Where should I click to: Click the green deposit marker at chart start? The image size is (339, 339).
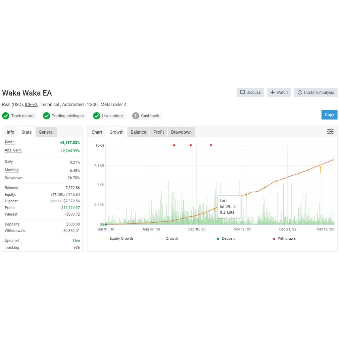[106, 224]
